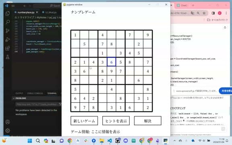Open Chrome three-dot menu
The width and height of the screenshot is (232, 145).
point(226,13)
